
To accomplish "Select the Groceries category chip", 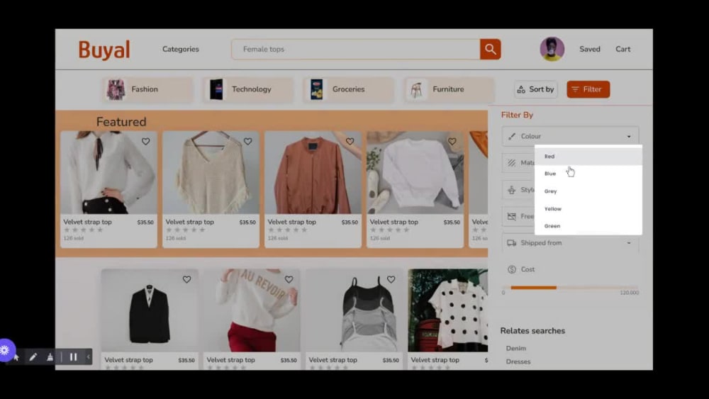I will [x=349, y=89].
